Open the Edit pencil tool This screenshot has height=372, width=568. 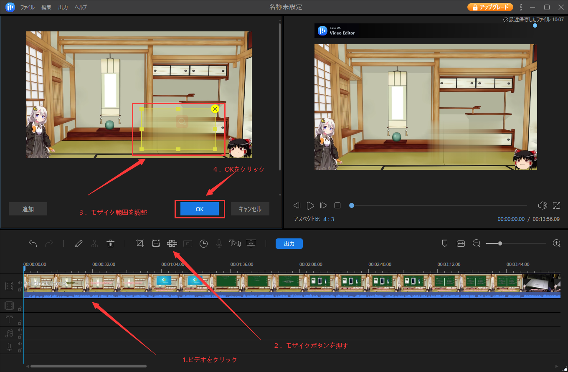[79, 243]
